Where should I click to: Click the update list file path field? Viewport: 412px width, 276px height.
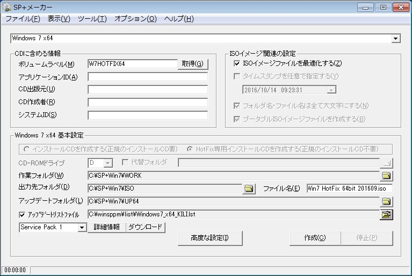pos(234,215)
